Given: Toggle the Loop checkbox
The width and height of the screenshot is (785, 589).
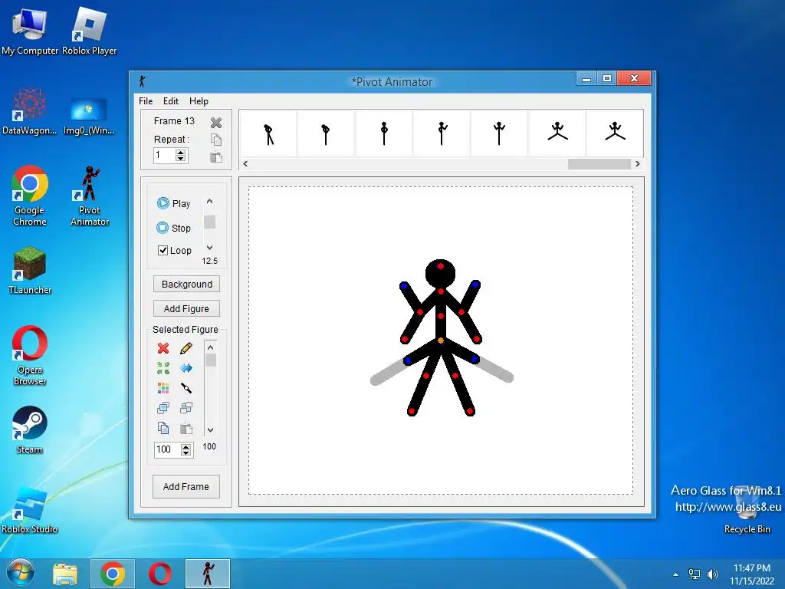Looking at the screenshot, I should tap(163, 251).
